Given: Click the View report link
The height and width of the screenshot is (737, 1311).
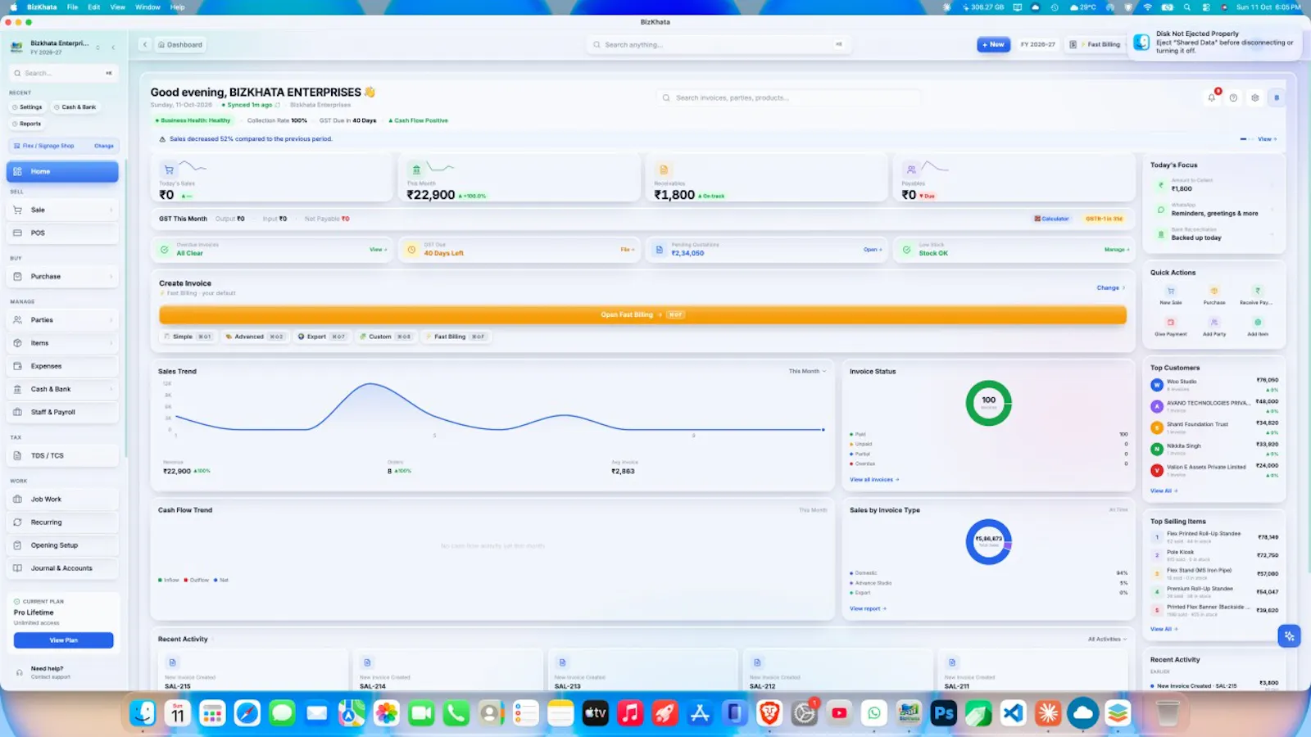Looking at the screenshot, I should [868, 609].
